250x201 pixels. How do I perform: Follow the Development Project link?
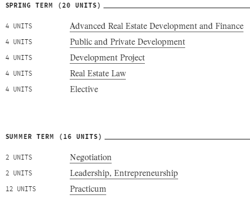click(x=107, y=58)
